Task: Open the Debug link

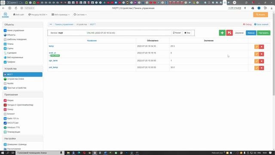Action: [247, 25]
